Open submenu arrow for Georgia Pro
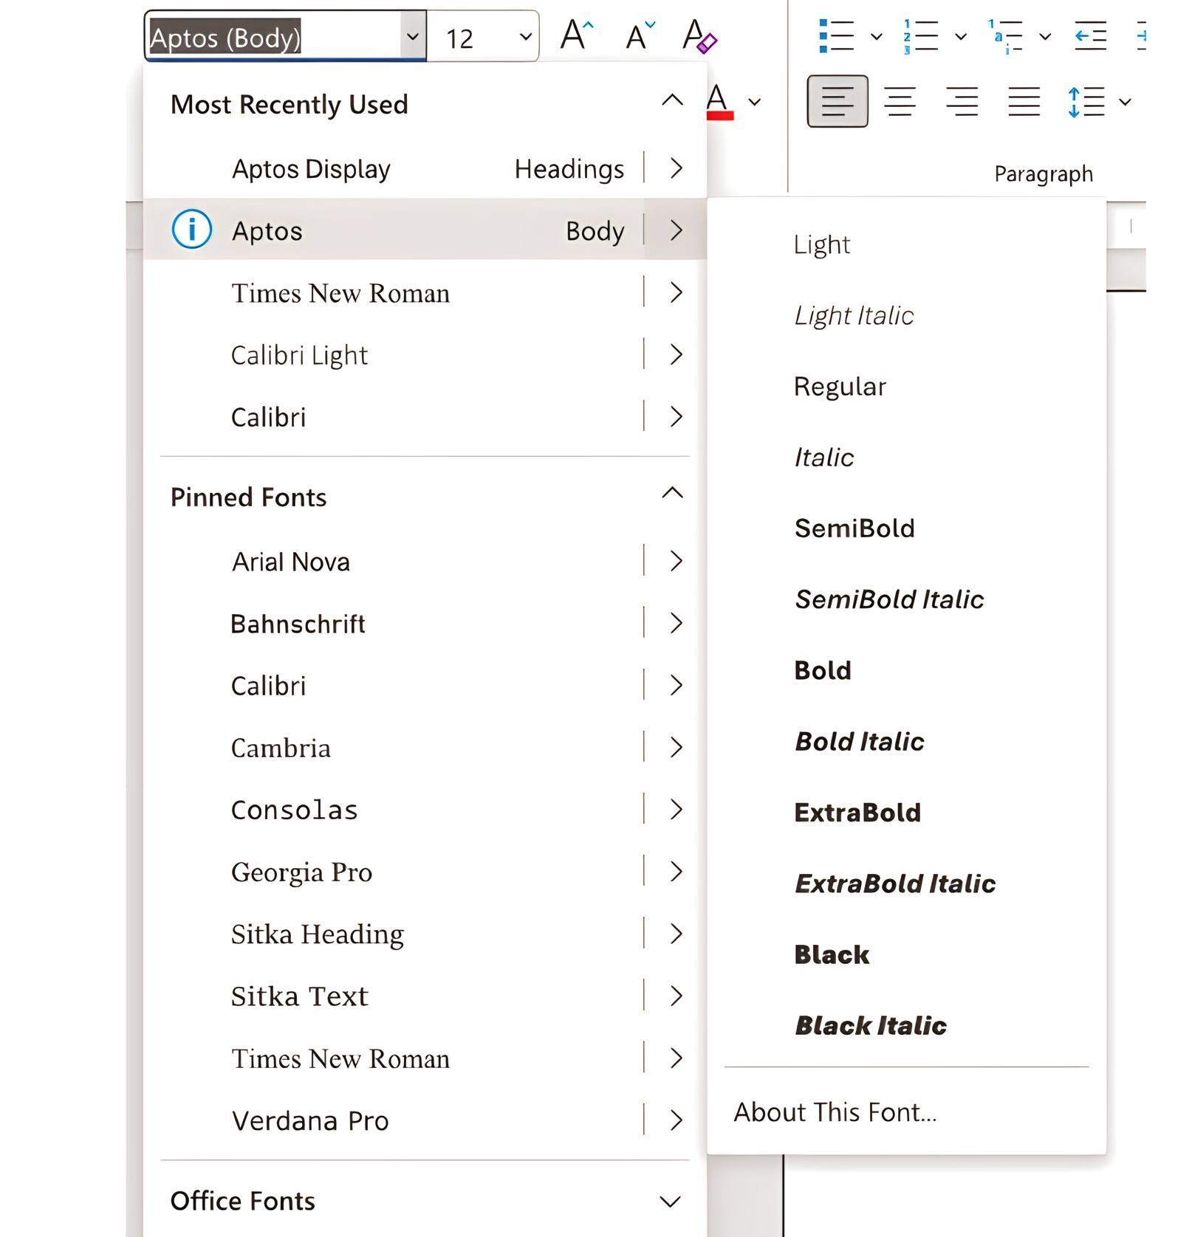 coord(676,872)
